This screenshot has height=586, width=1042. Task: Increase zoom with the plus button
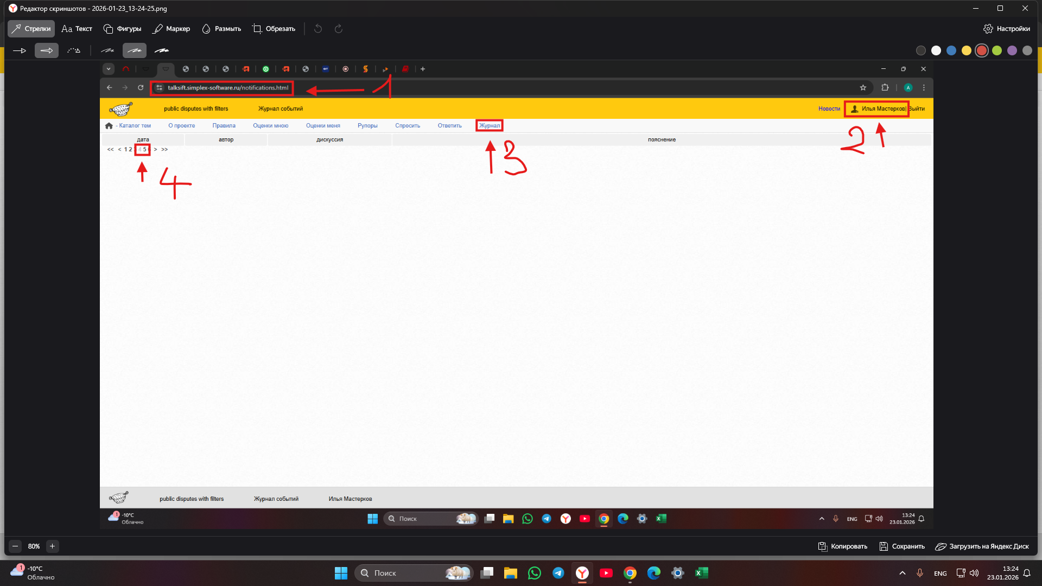[x=52, y=546]
